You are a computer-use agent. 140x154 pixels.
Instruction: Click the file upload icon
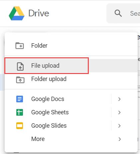click(x=20, y=66)
